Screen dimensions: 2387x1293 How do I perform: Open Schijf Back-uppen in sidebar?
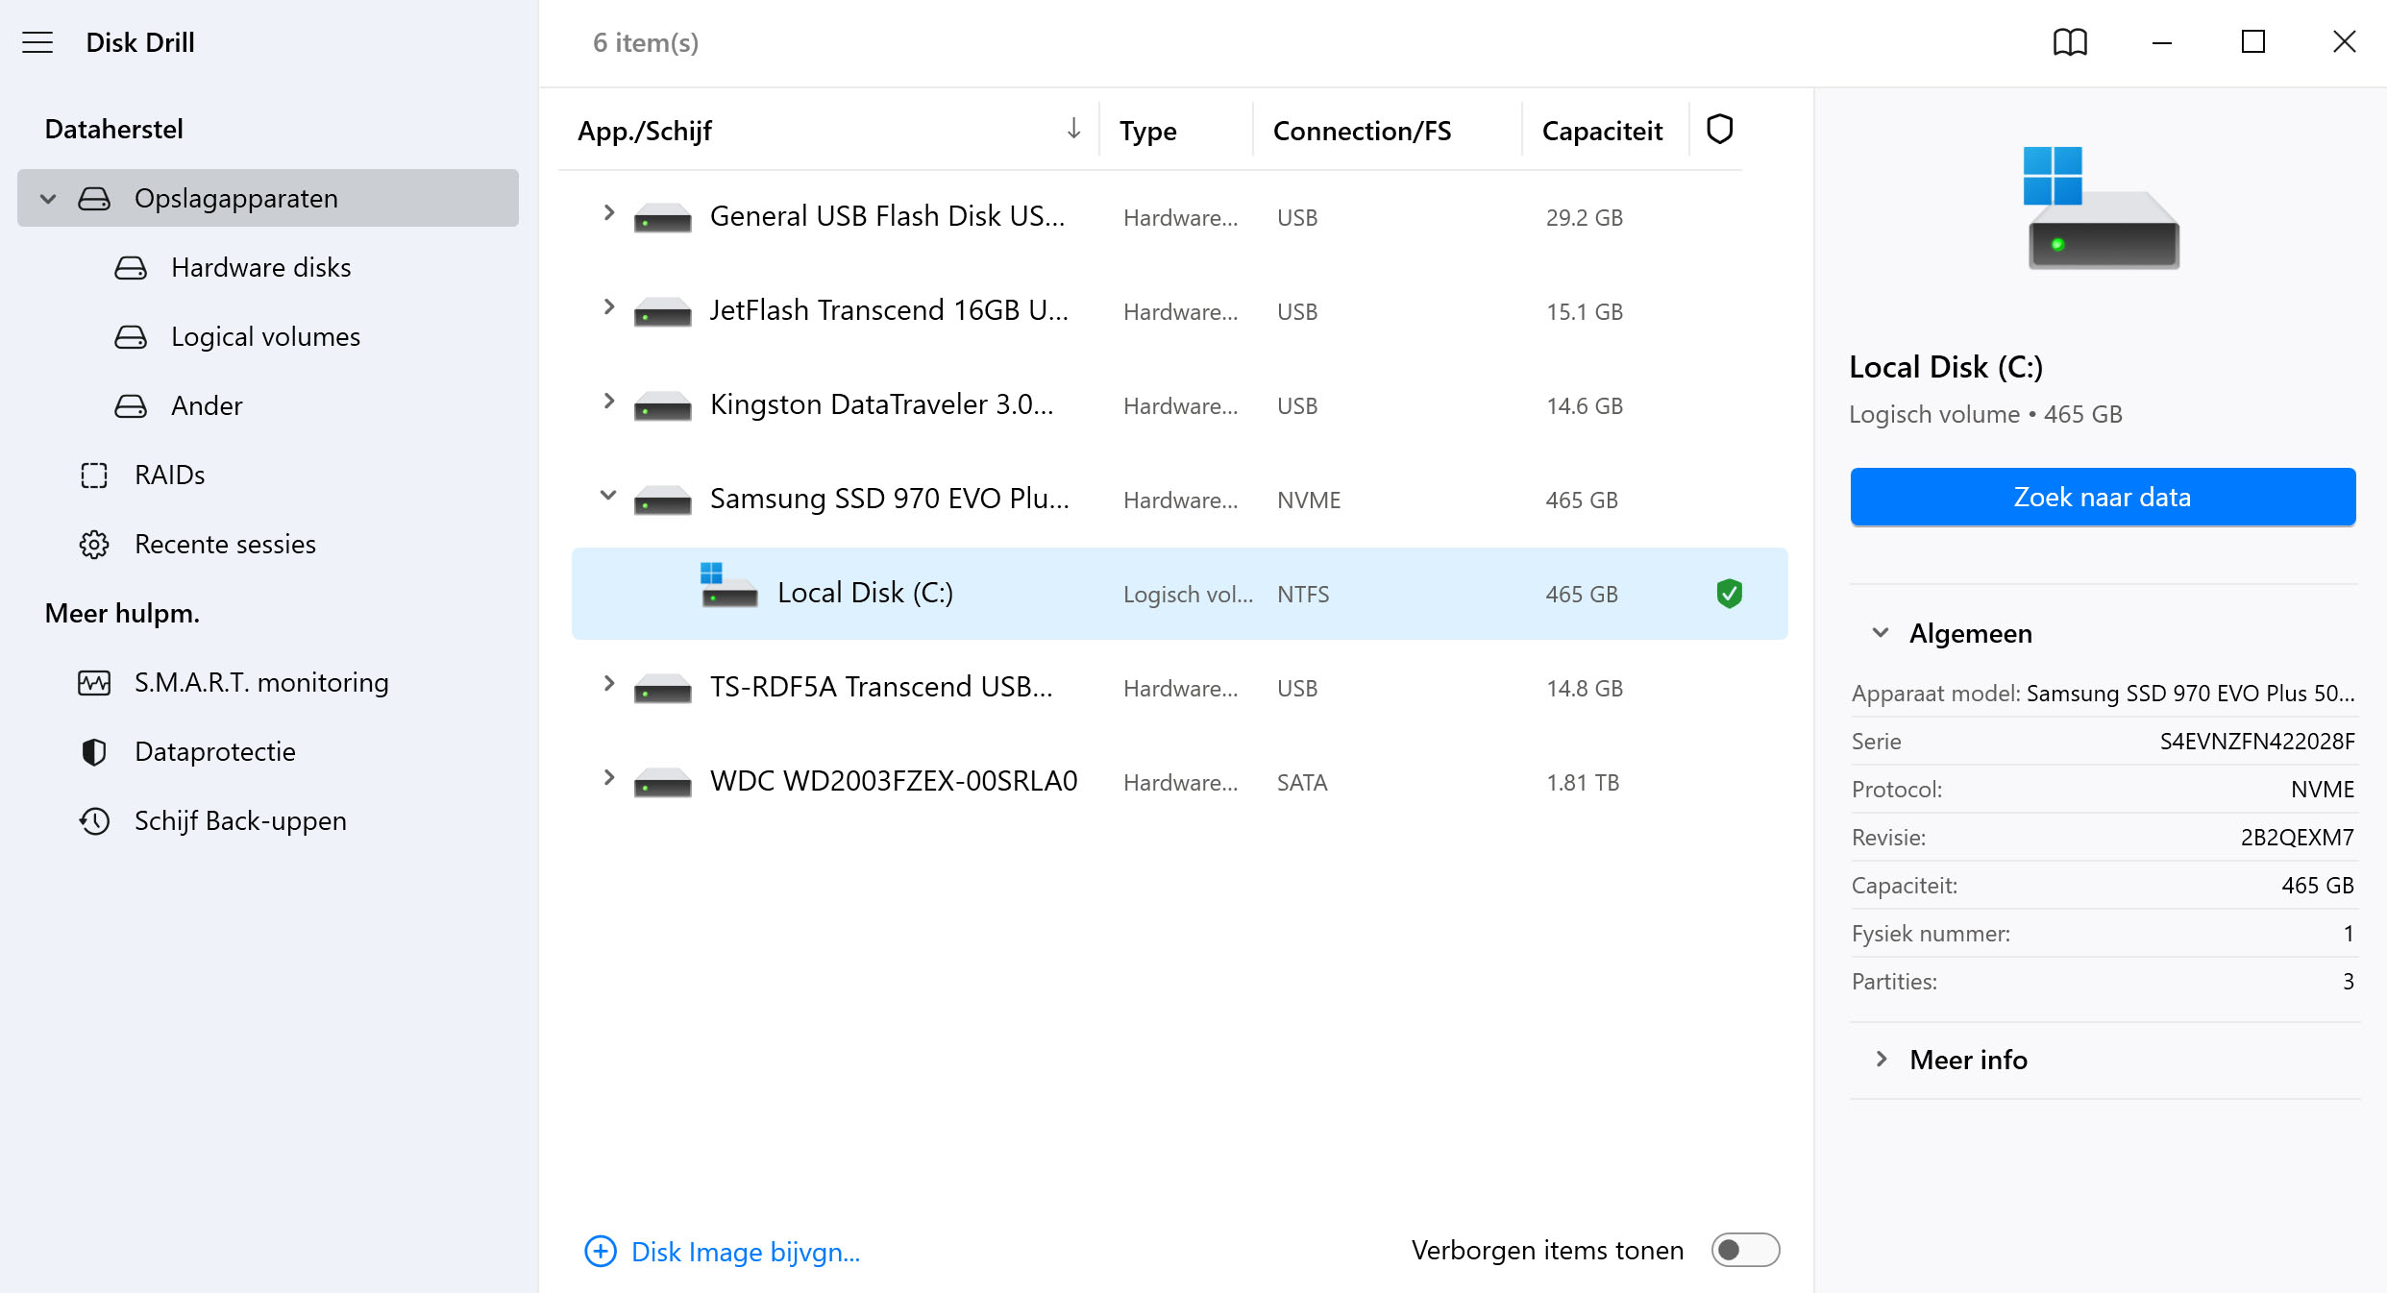240,820
